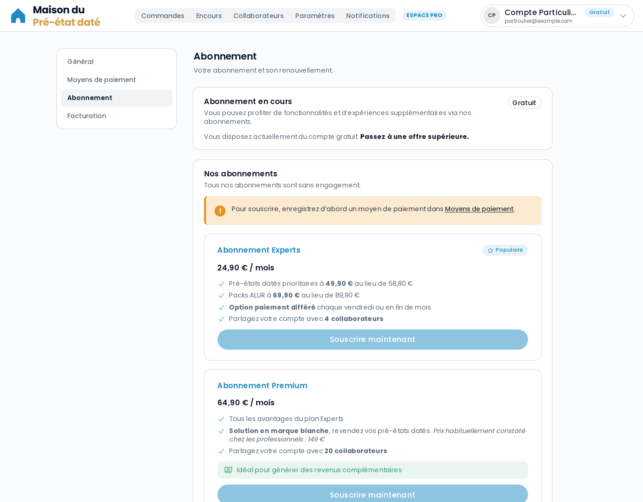This screenshot has height=502, width=643.
Task: Expand the account dropdown chevron
Action: click(x=623, y=16)
